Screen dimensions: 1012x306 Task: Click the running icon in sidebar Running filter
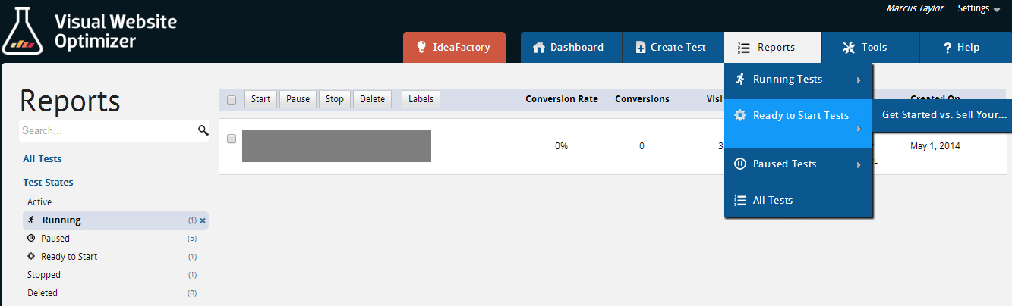coord(32,220)
